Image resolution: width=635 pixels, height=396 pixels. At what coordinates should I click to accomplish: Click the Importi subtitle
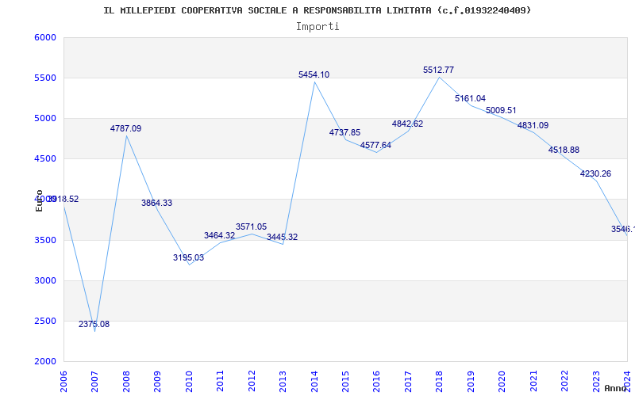click(x=317, y=26)
